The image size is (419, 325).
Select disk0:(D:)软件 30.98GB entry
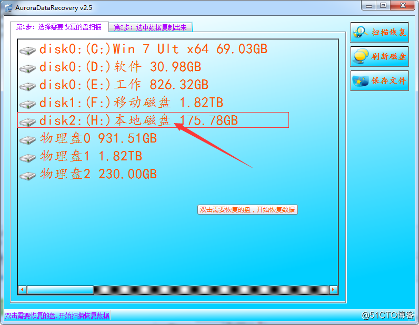tap(120, 67)
